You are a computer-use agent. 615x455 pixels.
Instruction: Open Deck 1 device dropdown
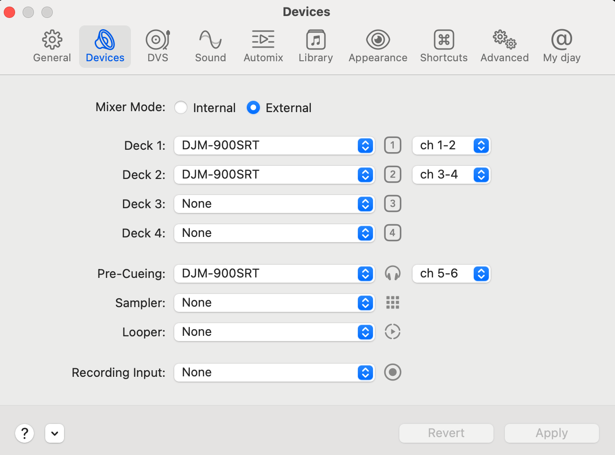coord(274,146)
